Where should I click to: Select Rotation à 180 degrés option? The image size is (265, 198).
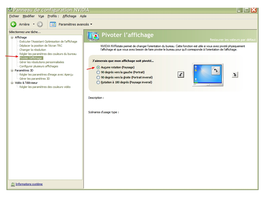point(98,82)
